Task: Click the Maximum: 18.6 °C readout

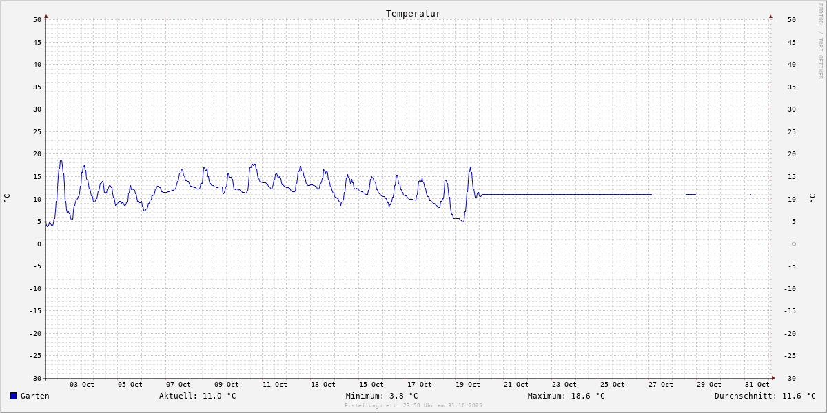Action: 566,396
